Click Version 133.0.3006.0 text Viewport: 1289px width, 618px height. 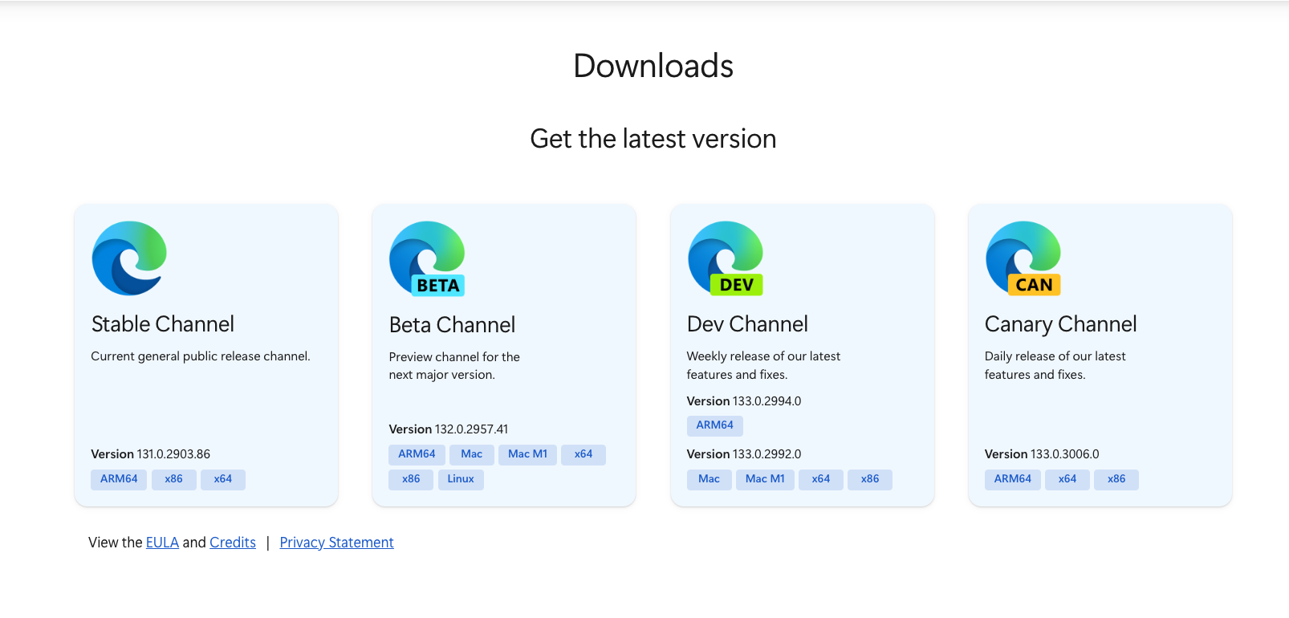click(x=1042, y=454)
